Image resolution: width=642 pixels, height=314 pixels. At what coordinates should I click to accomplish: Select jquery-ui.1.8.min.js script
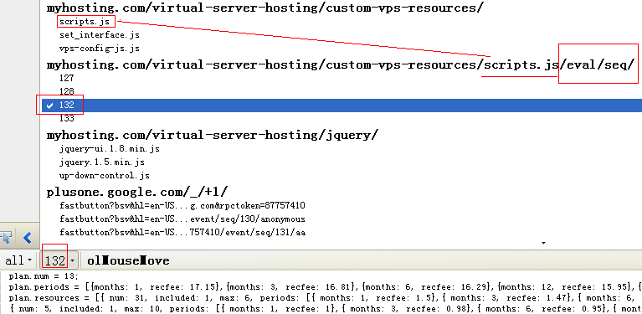coord(110,148)
